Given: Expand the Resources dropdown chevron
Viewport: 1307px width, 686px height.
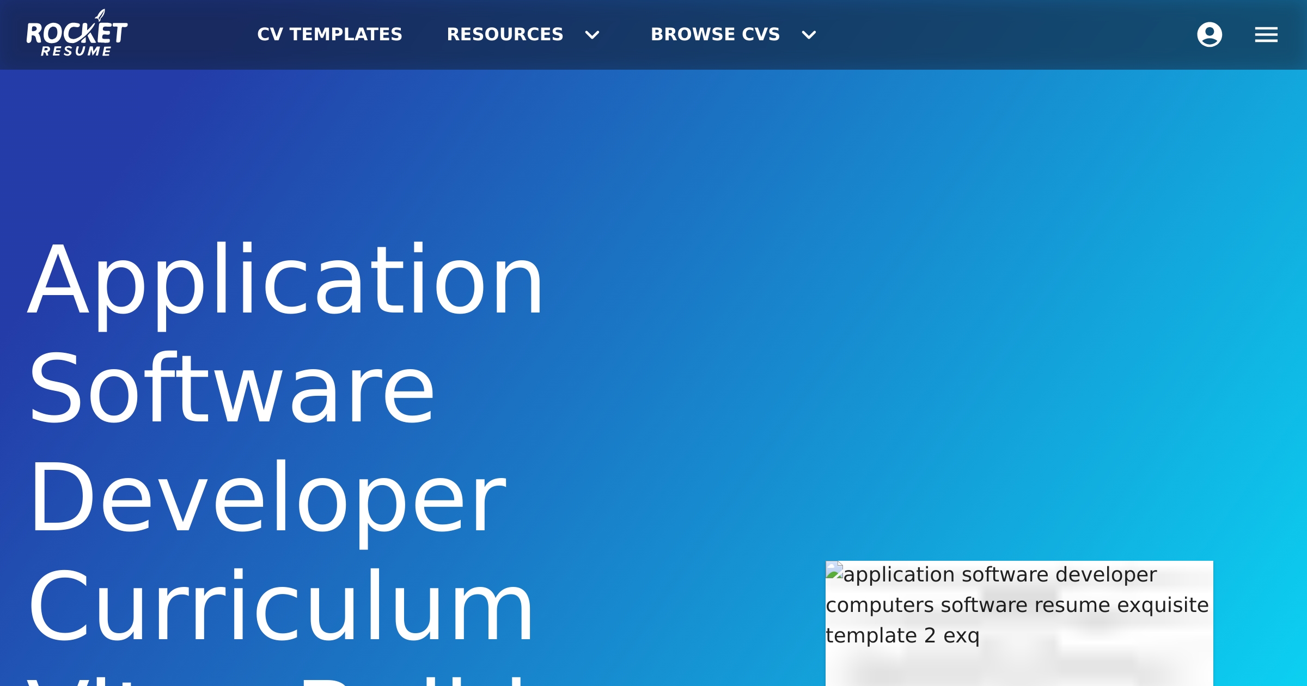Looking at the screenshot, I should coord(592,35).
